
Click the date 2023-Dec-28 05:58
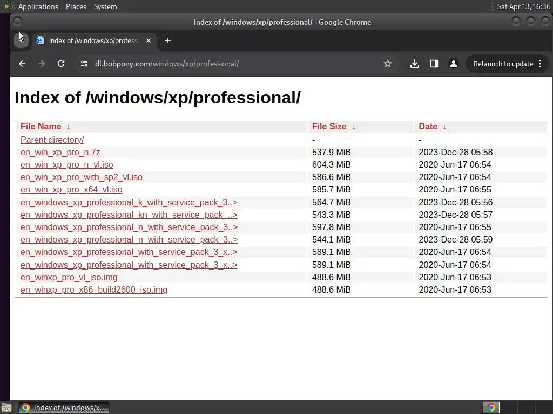point(455,153)
